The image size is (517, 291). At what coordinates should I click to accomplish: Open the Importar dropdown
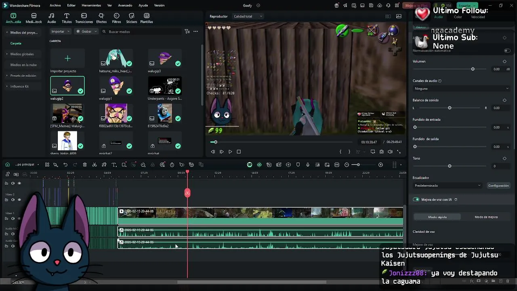61,31
